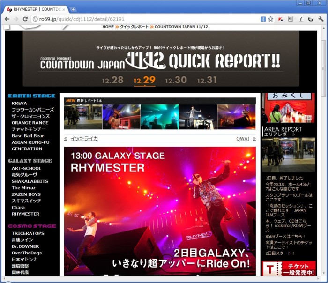Viewport: 328px width, 283px height.
Task: Open Base Ball Bear report link
Action: pos(28,136)
